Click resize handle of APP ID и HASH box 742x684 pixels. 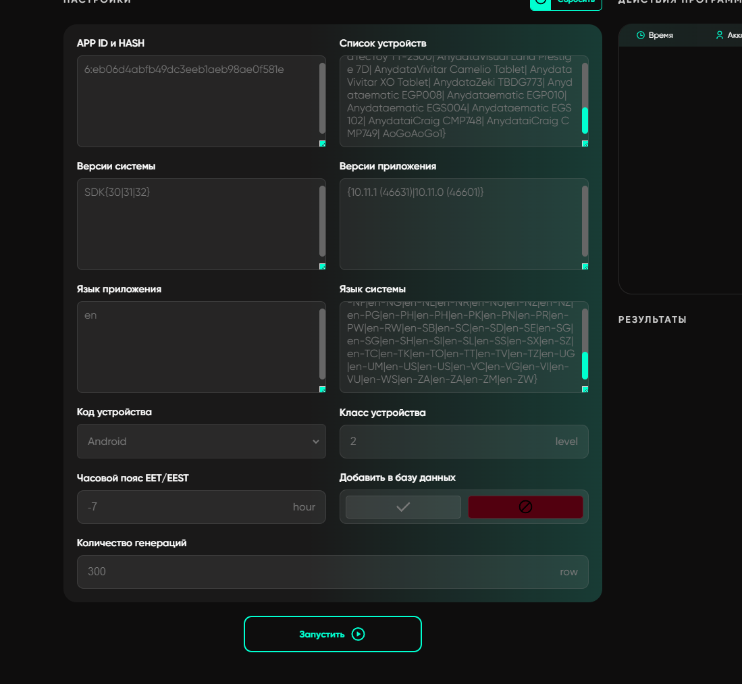point(322,143)
